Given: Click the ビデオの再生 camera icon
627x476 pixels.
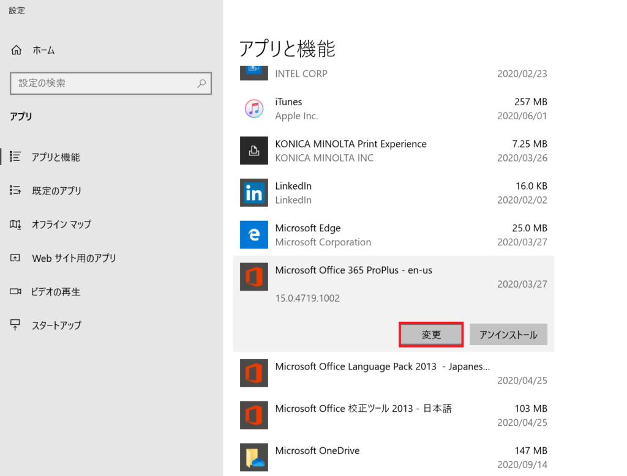Looking at the screenshot, I should click(x=15, y=291).
